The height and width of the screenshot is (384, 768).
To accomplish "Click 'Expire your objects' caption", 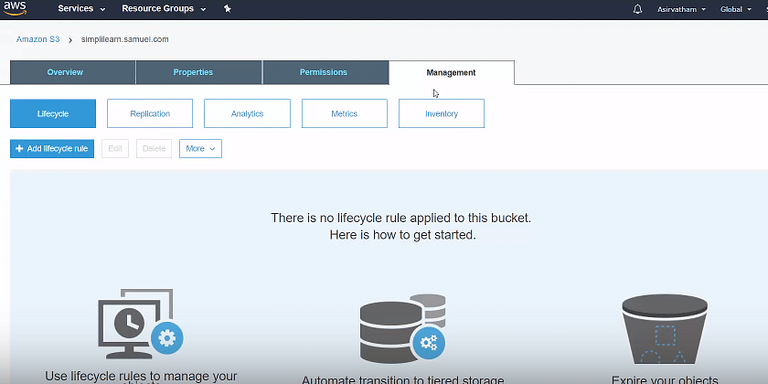I will point(665,380).
